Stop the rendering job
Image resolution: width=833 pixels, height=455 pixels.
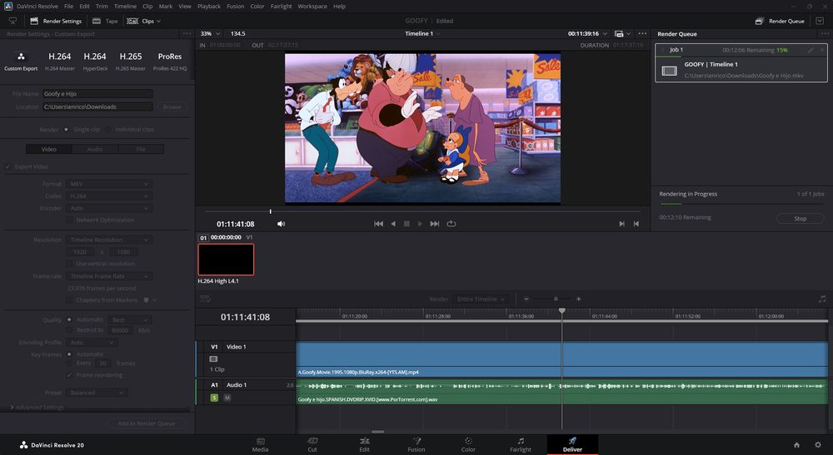point(800,219)
